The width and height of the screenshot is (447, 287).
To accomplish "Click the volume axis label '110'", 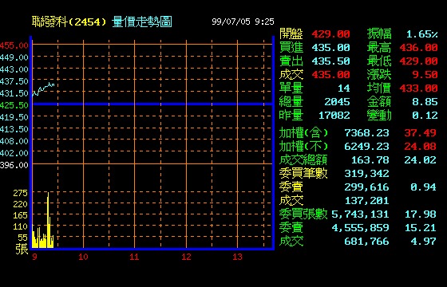I will (21, 226).
